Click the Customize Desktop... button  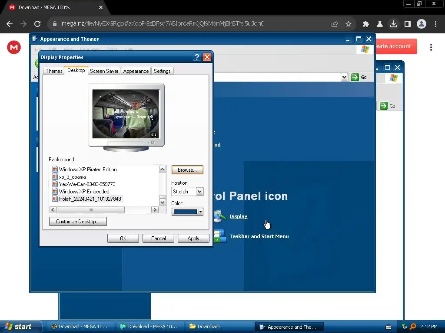pyautogui.click(x=78, y=222)
